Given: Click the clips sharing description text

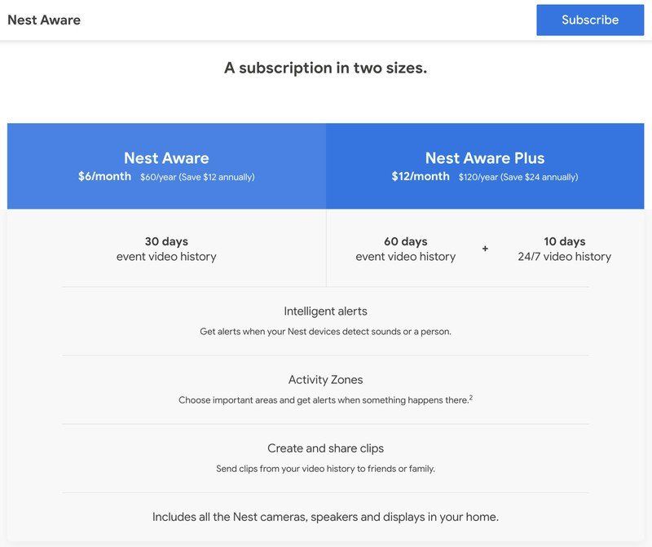Looking at the screenshot, I should click(327, 469).
